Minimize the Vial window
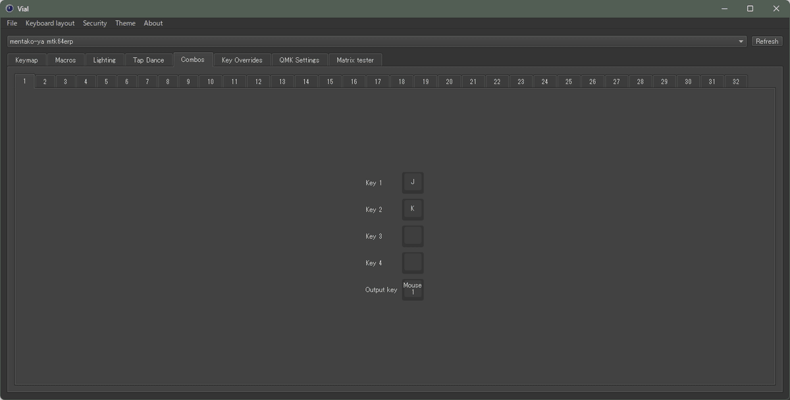 click(x=724, y=9)
